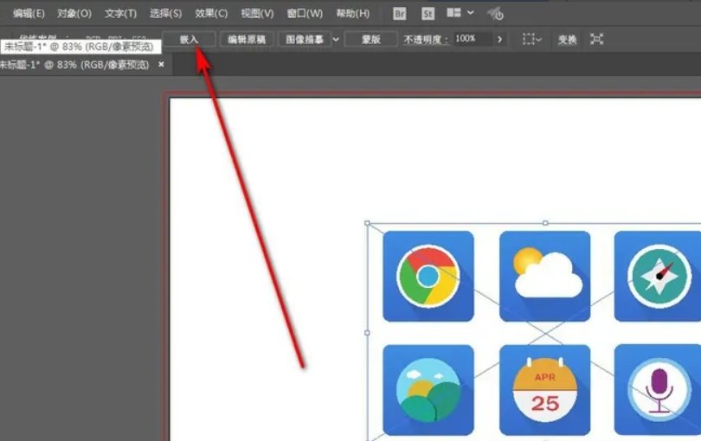701x441 pixels.
Task: Click the weather cloud icon on the canvas
Action: [544, 276]
